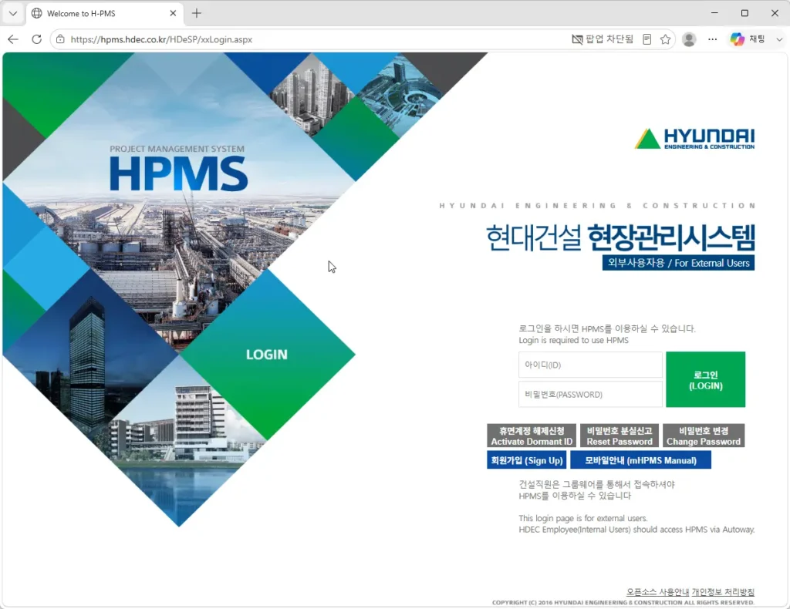The image size is (790, 609).
Task: Click the browser Back arrow
Action: coord(13,39)
